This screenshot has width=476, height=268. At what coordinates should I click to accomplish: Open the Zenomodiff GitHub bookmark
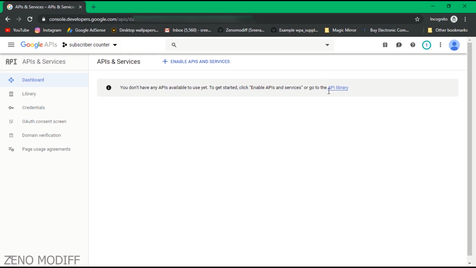[x=241, y=30]
